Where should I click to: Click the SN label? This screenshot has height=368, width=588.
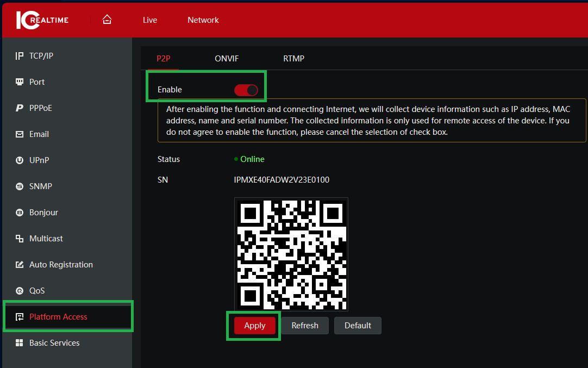coord(162,180)
